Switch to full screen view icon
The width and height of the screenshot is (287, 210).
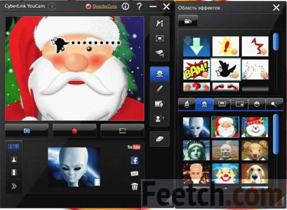(x=160, y=39)
